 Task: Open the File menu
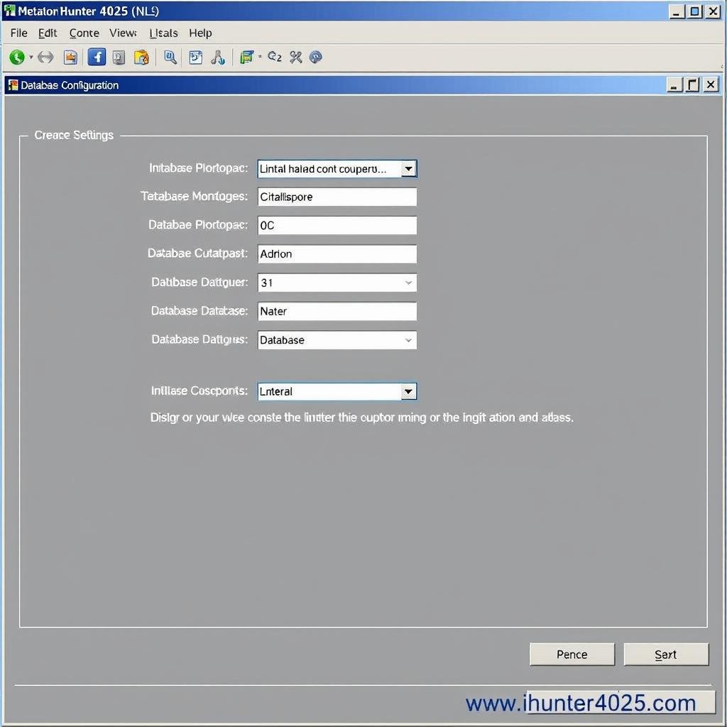pyautogui.click(x=18, y=33)
